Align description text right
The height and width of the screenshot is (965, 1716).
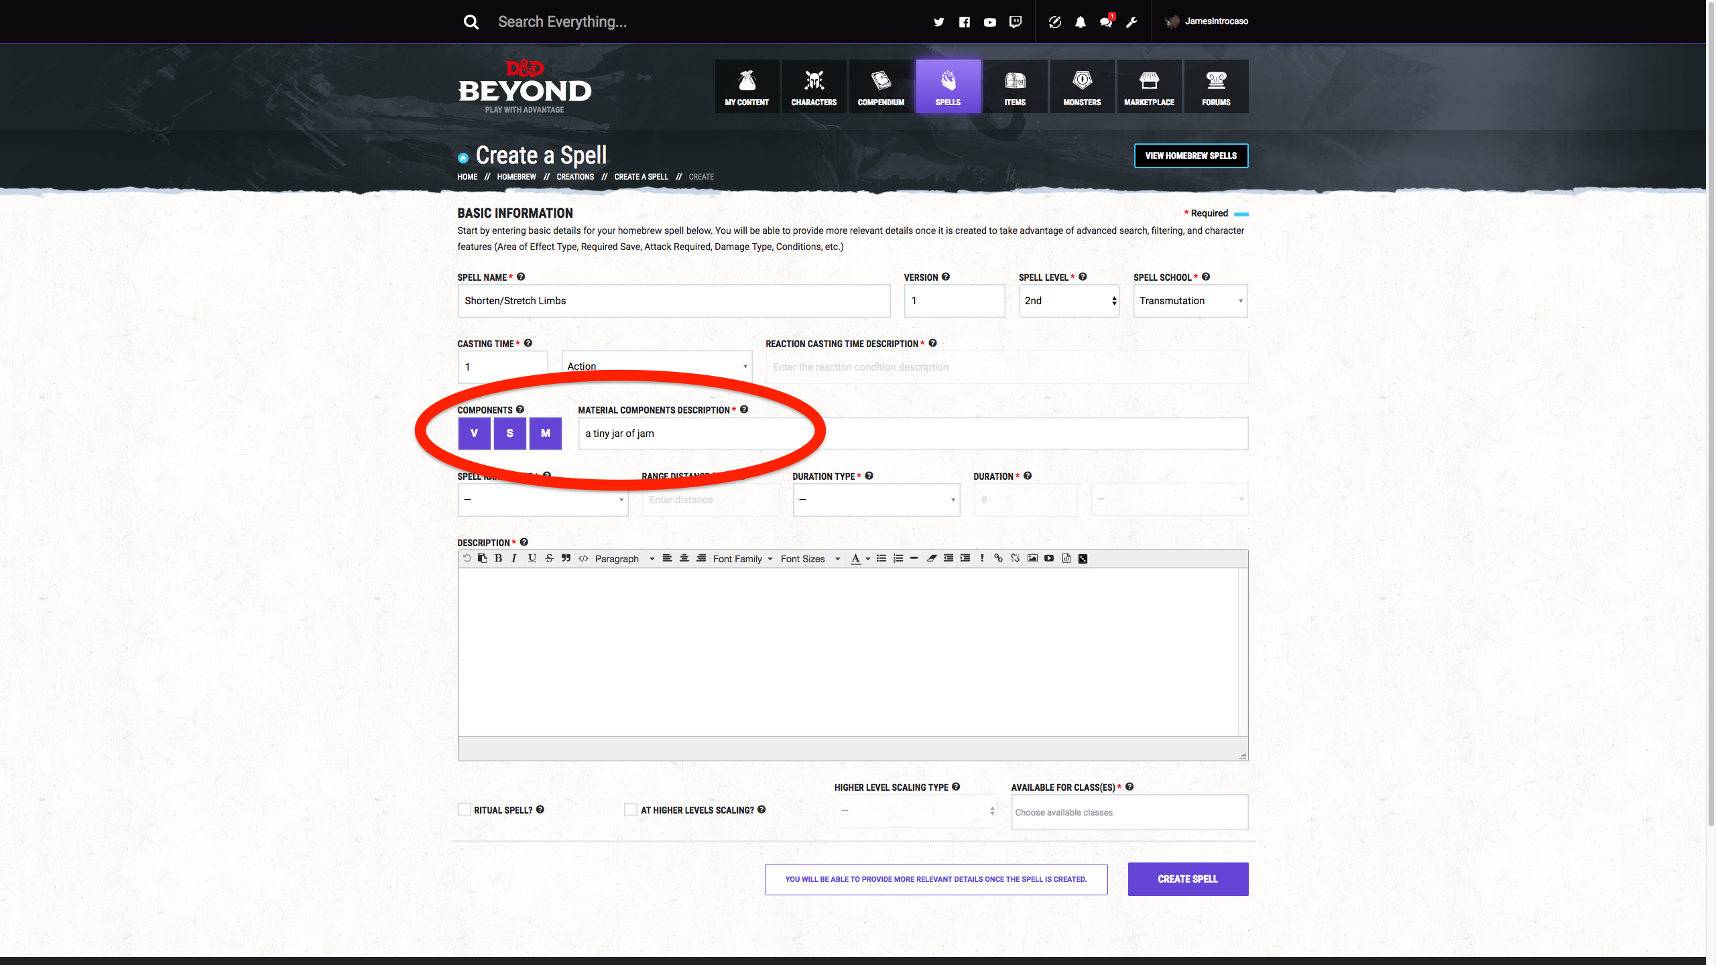click(x=700, y=558)
